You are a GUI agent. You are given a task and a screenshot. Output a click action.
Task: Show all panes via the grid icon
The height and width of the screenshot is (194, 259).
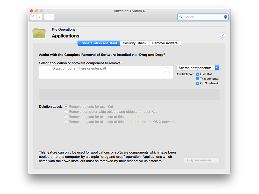pos(49,17)
